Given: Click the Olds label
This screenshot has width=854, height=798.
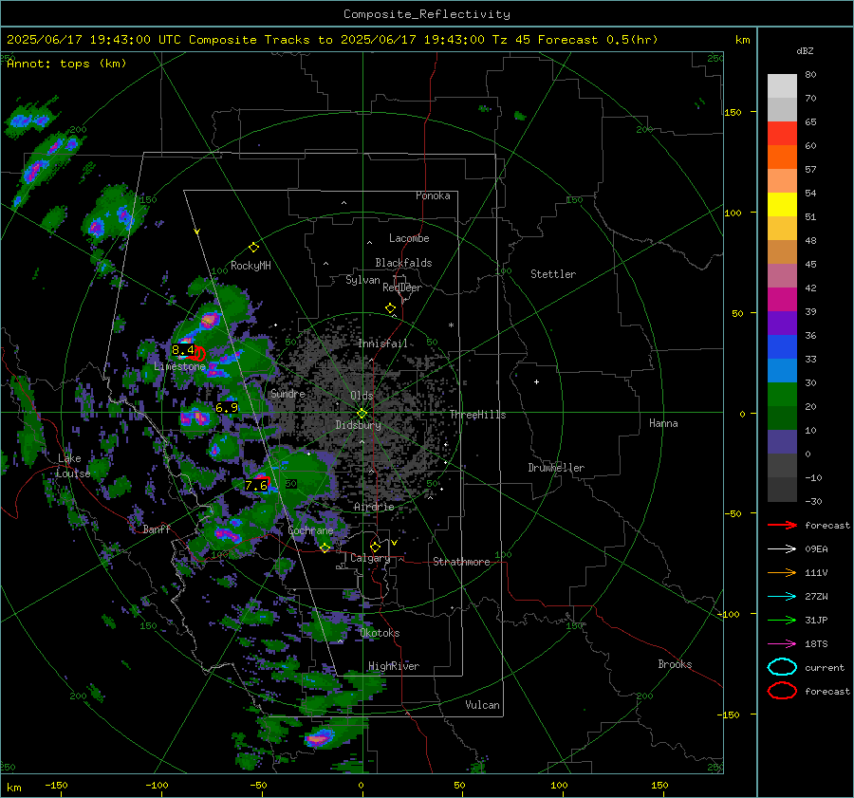Looking at the screenshot, I should [x=362, y=396].
